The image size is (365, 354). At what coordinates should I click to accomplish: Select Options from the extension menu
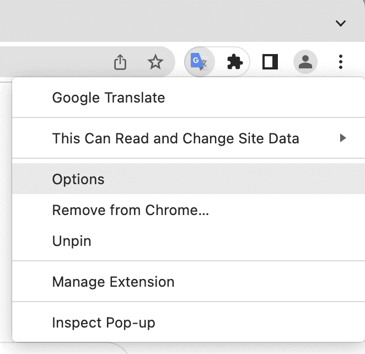[78, 179]
